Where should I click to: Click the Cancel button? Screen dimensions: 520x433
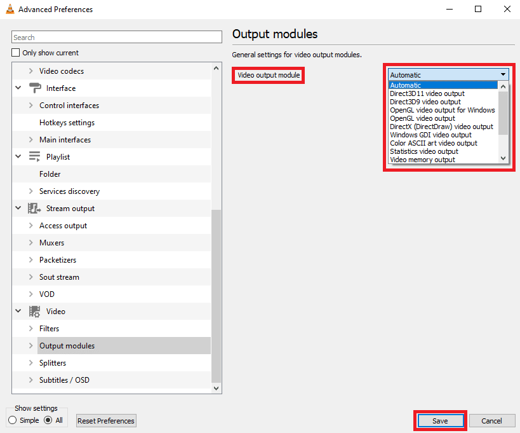(491, 421)
